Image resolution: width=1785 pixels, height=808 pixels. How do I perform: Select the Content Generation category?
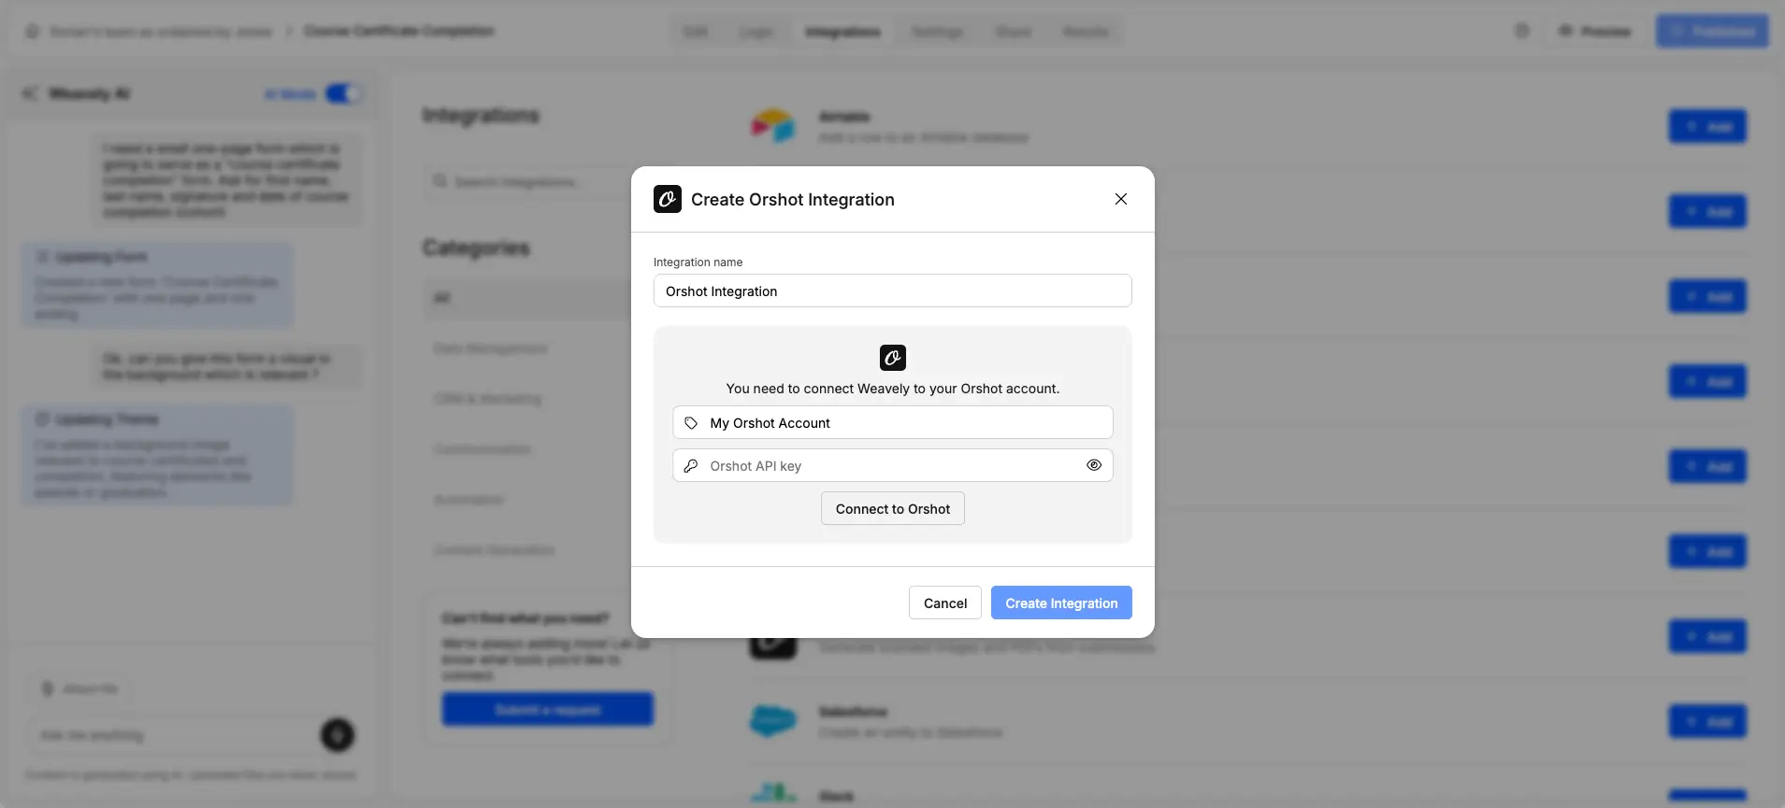tap(495, 550)
